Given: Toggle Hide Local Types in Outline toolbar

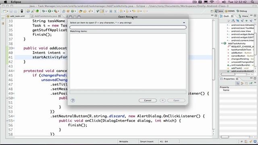Looking at the screenshot, I should coord(251,21).
